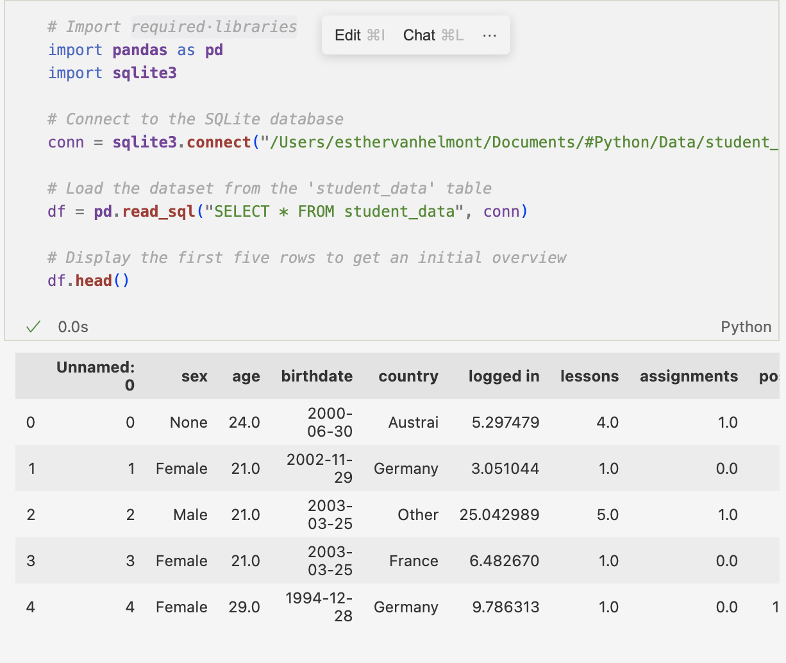786x663 pixels.
Task: Click the Edit inline action button
Action: click(x=359, y=35)
